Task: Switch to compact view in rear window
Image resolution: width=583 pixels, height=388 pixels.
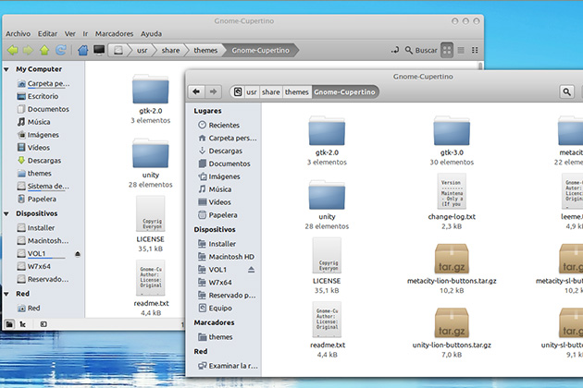Action: tap(475, 50)
